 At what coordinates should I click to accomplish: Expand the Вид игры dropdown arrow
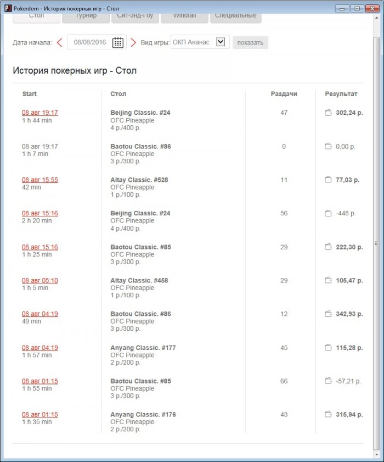(221, 42)
